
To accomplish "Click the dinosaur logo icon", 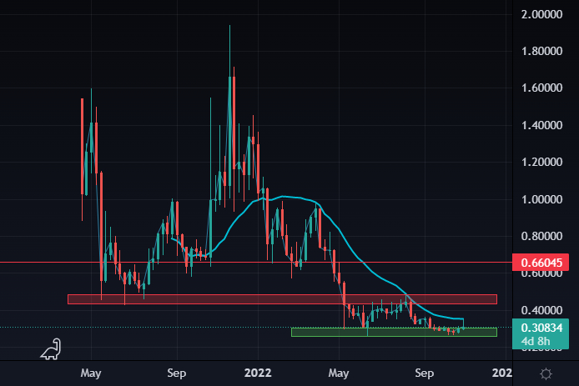I will 51,349.
